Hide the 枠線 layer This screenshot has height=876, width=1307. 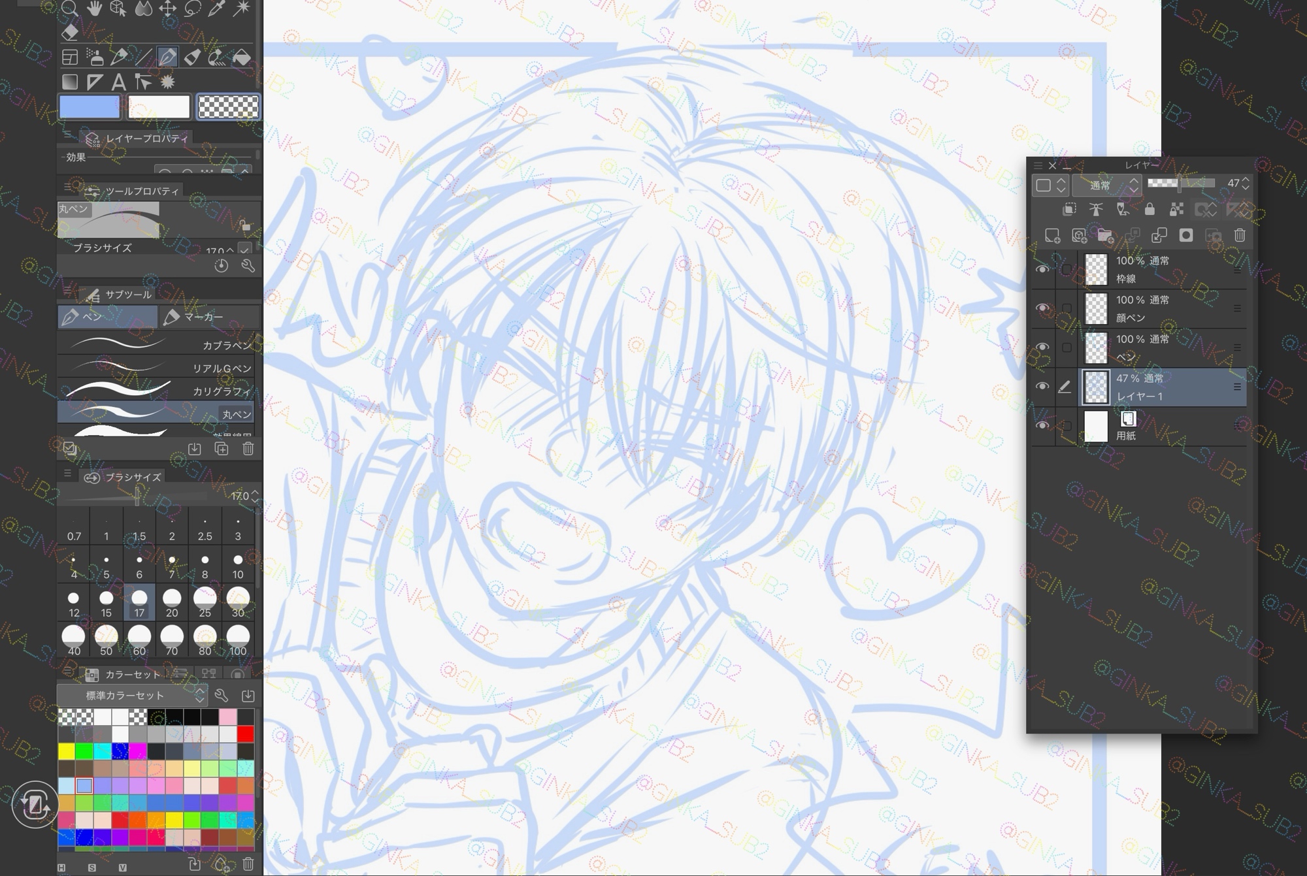click(1042, 269)
